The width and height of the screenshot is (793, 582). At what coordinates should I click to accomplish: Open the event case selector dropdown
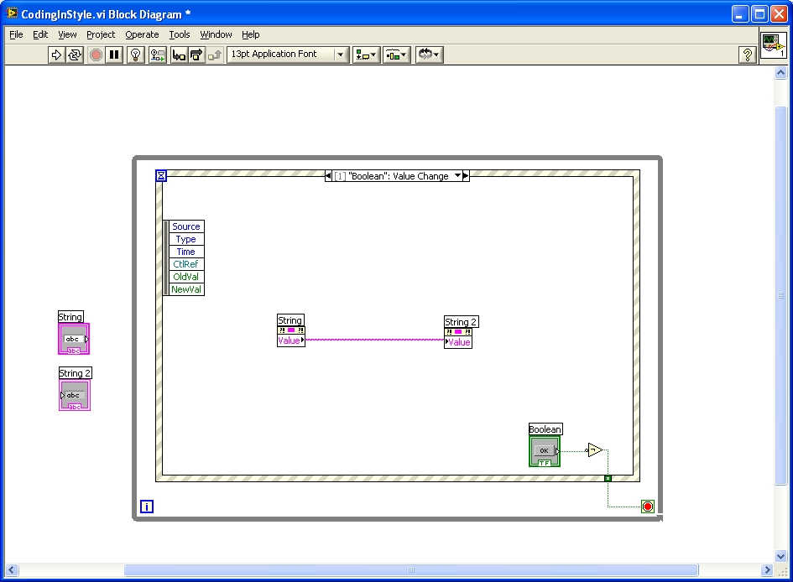(x=457, y=176)
